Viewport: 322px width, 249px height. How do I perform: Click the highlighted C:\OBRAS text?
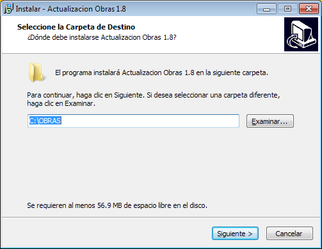tap(45, 121)
